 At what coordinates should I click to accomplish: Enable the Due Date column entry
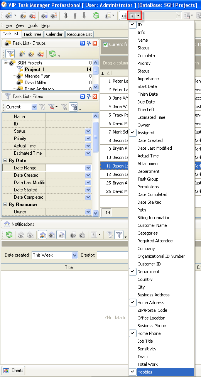161,102
